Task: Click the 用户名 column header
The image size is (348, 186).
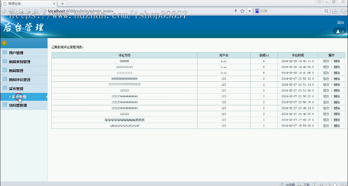Action: [x=224, y=55]
